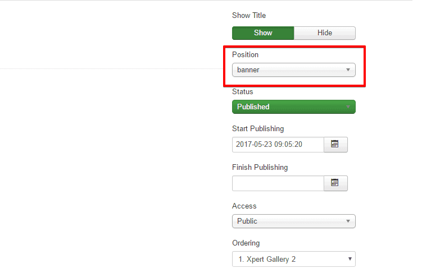Screen dimensions: 422x273
Task: Open the Start Publishing calendar picker
Action: [x=335, y=145]
